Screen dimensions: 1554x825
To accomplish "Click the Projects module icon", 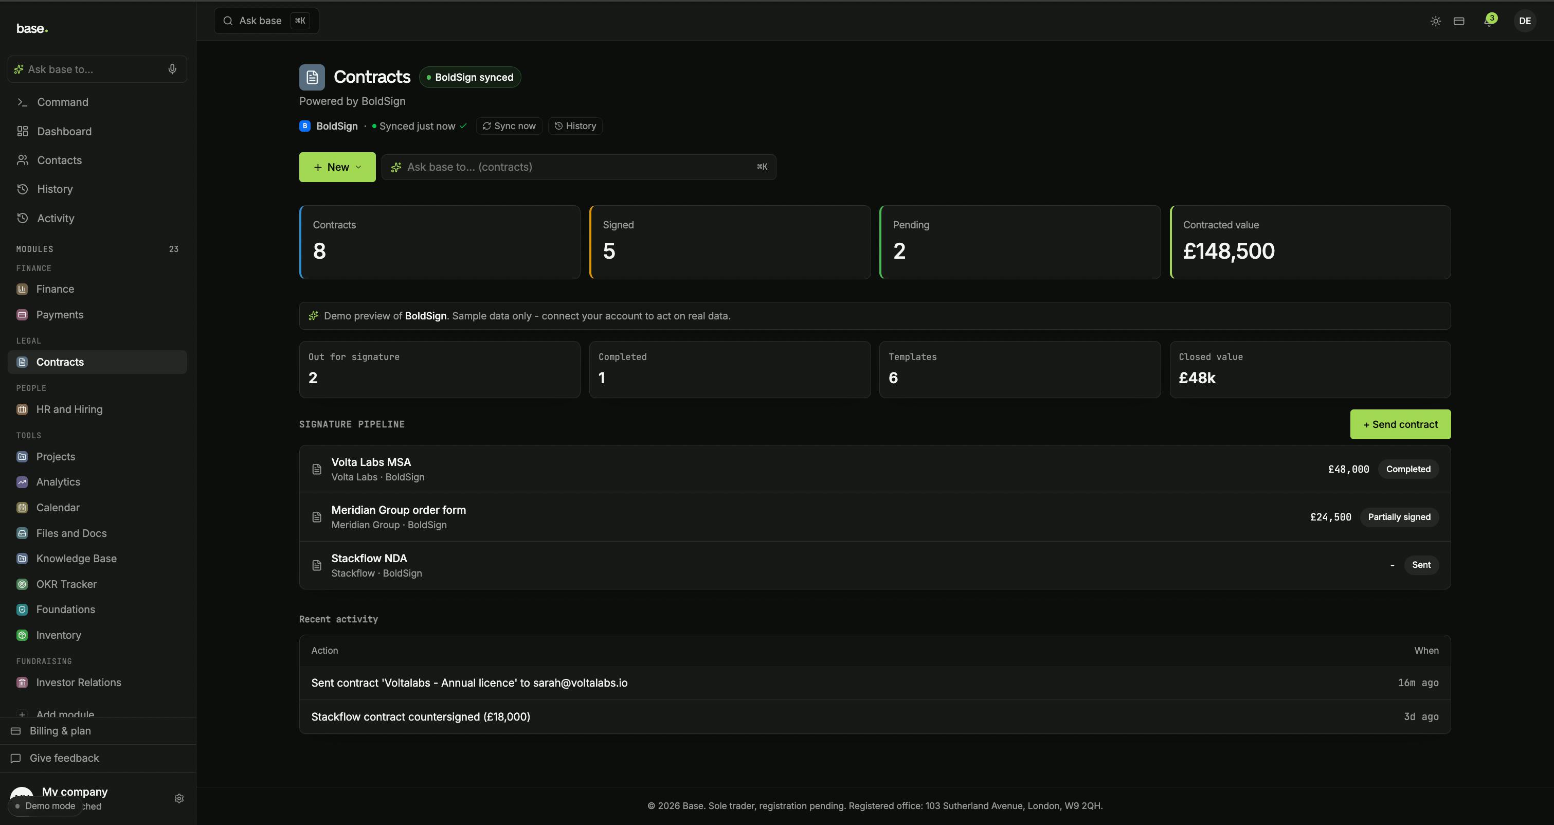I will [22, 457].
